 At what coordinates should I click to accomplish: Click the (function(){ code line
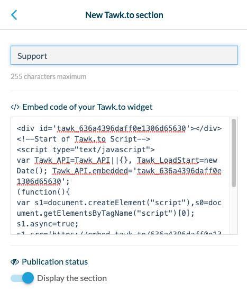click(x=43, y=192)
